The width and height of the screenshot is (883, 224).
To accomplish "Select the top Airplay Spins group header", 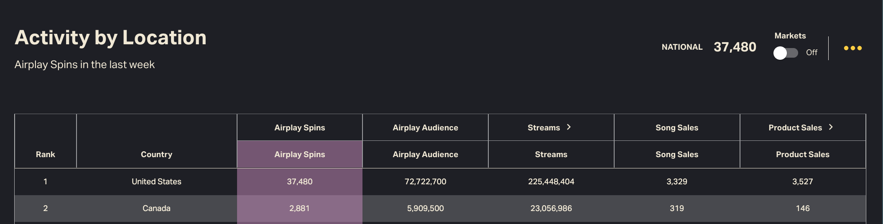I will 299,127.
